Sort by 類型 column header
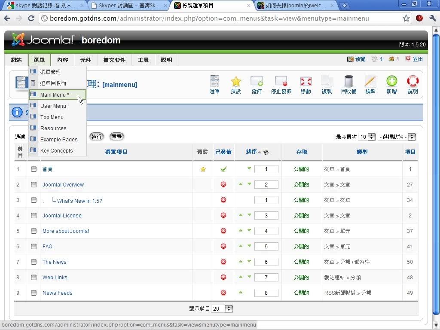This screenshot has width=440, height=330. click(x=362, y=152)
